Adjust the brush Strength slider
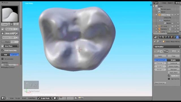Image resolution: width=181 pixels, height=102 pixels. point(10,33)
